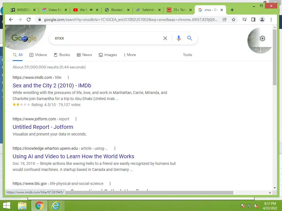Viewport: 282px width, 211px height.
Task: Open Google settings gear icon
Action: point(262,38)
